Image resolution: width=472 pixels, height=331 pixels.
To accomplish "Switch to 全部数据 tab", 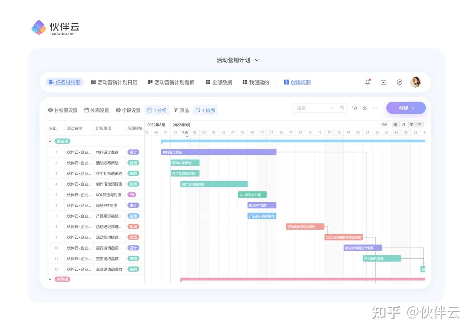I will [x=219, y=82].
